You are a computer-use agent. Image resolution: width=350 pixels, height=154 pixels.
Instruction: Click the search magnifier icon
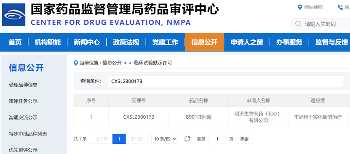[298, 24]
